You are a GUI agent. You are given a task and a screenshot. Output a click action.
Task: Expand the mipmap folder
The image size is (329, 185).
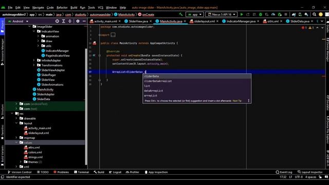click(x=16, y=138)
